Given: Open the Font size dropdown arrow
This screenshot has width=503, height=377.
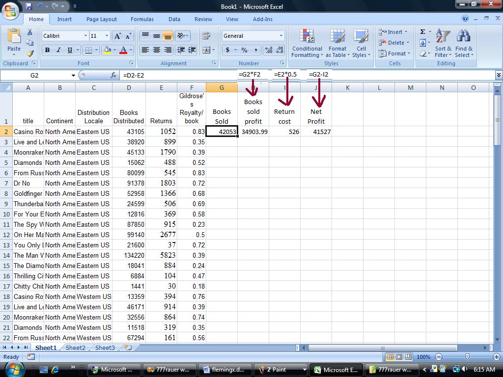Looking at the screenshot, I should [107, 36].
